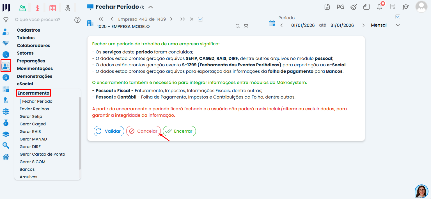Open the Setores menu
Screen dimensions: 431x199
[25, 53]
